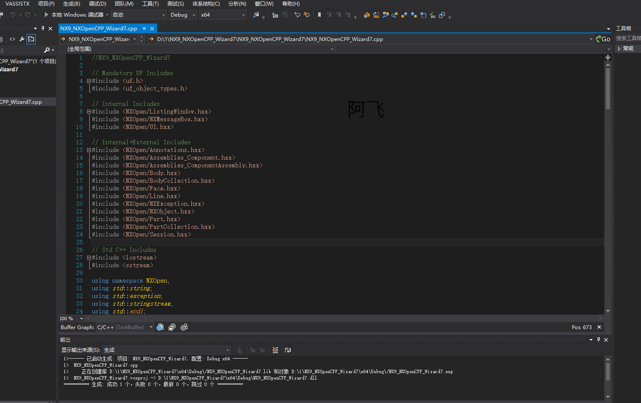Open the 自动 debug target dropdown
Screen dimensions: 641x403
tap(138, 15)
